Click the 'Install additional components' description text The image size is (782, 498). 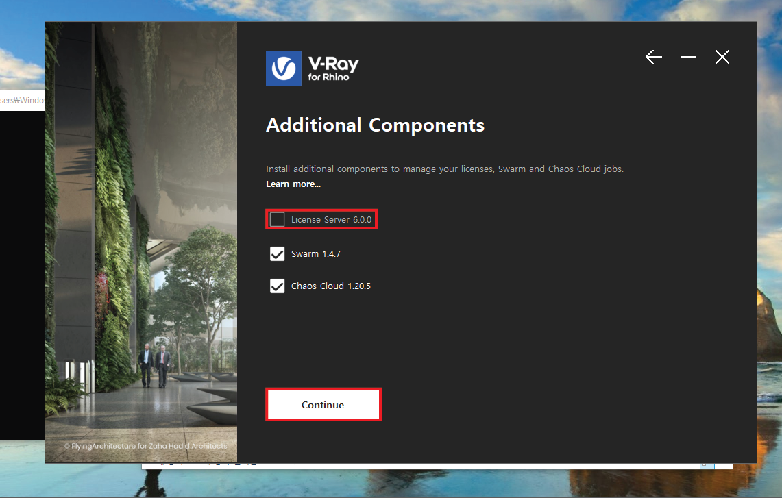(445, 169)
